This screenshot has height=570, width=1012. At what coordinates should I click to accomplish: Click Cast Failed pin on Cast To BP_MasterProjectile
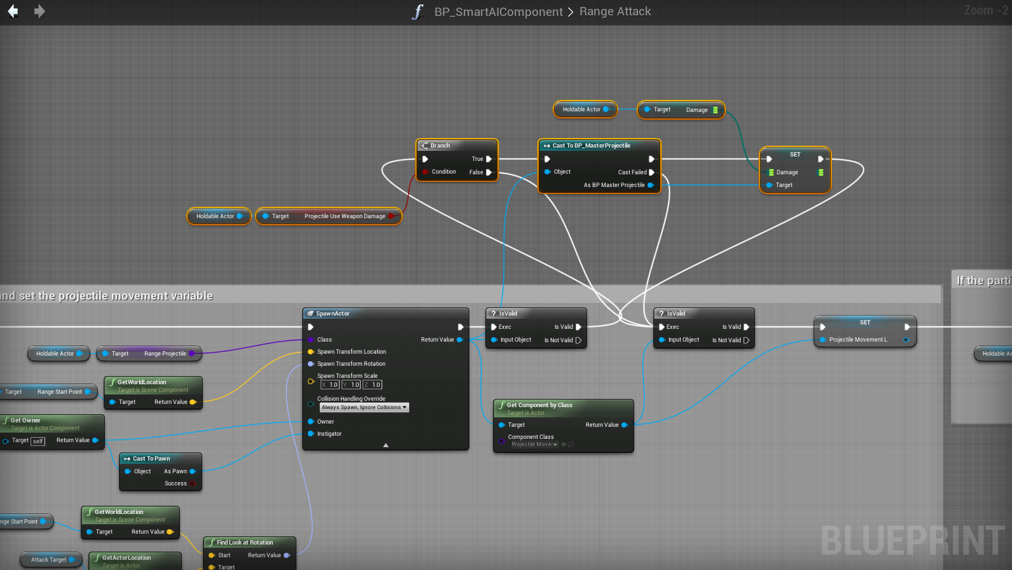coord(651,172)
